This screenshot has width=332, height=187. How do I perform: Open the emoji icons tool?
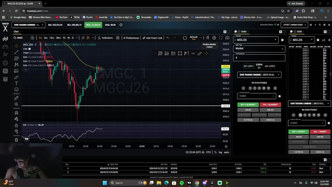16,90
